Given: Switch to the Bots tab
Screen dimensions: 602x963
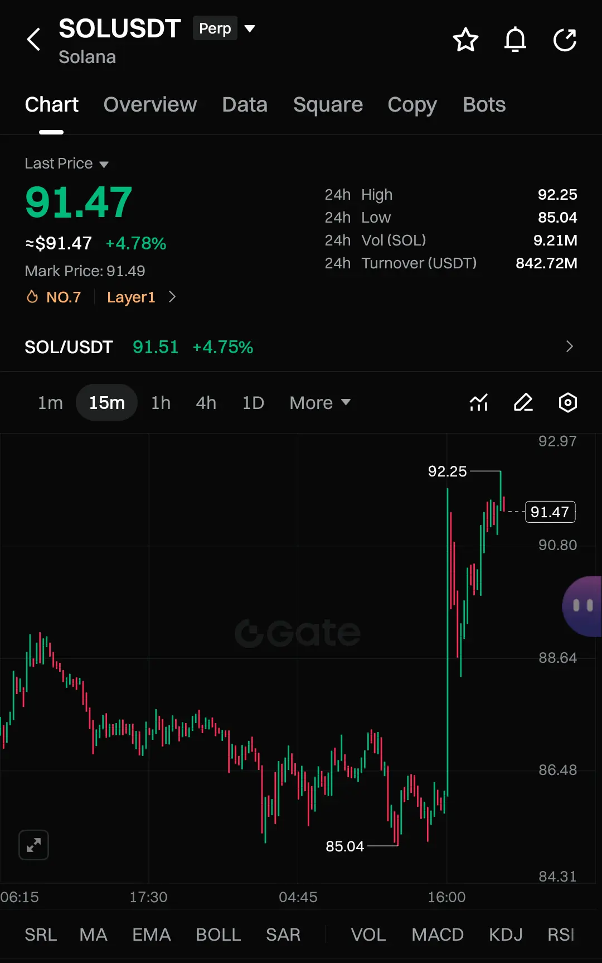Looking at the screenshot, I should pyautogui.click(x=484, y=104).
